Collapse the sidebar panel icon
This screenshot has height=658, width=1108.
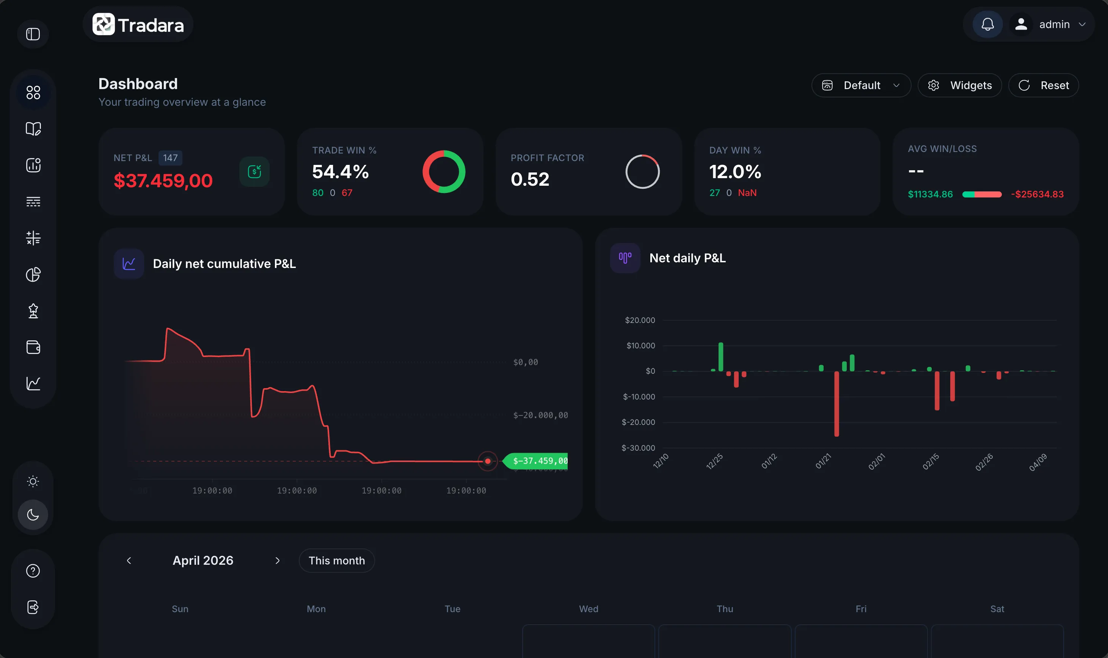click(x=33, y=34)
